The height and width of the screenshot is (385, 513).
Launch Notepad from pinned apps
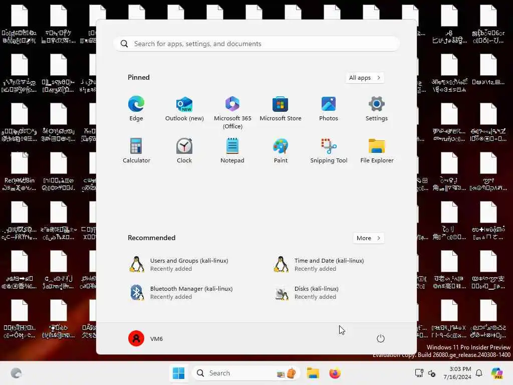[x=232, y=151]
